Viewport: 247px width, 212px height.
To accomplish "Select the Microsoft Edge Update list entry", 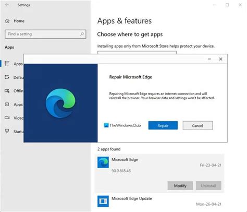I will [x=159, y=202].
